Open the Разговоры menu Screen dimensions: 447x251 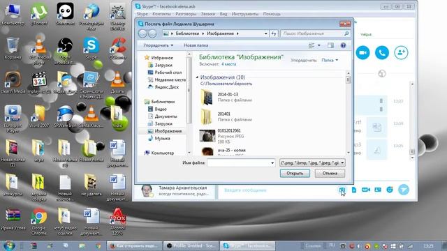pyautogui.click(x=186, y=14)
